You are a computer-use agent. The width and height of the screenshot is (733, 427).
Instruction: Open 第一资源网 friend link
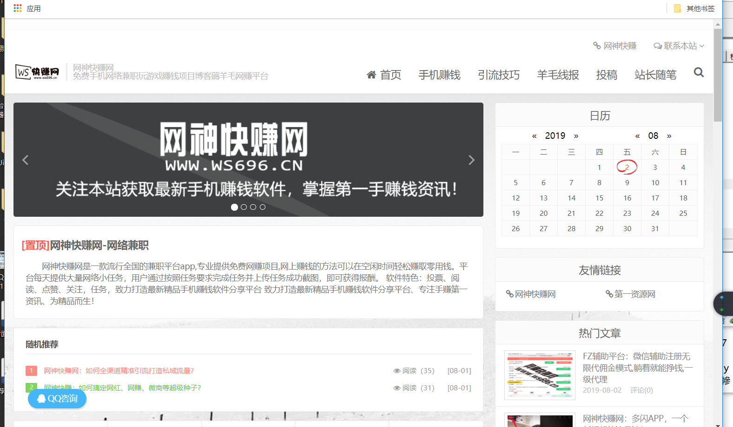point(630,294)
